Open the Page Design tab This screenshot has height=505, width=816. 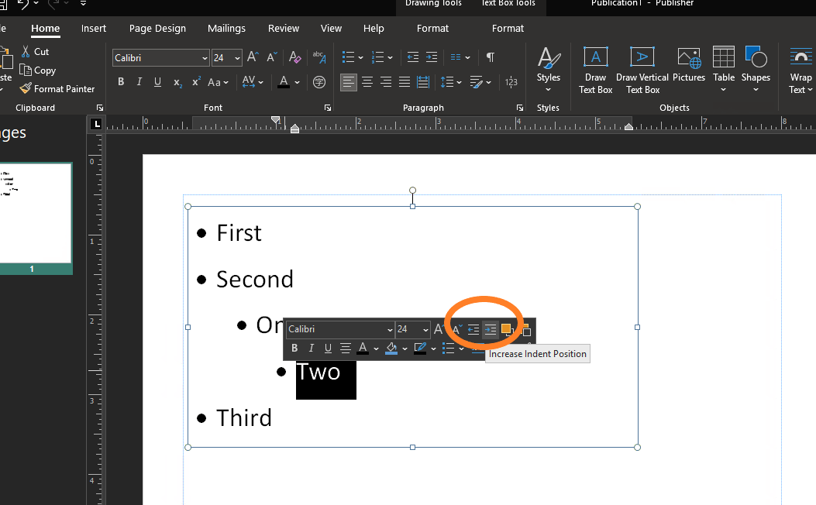157,29
